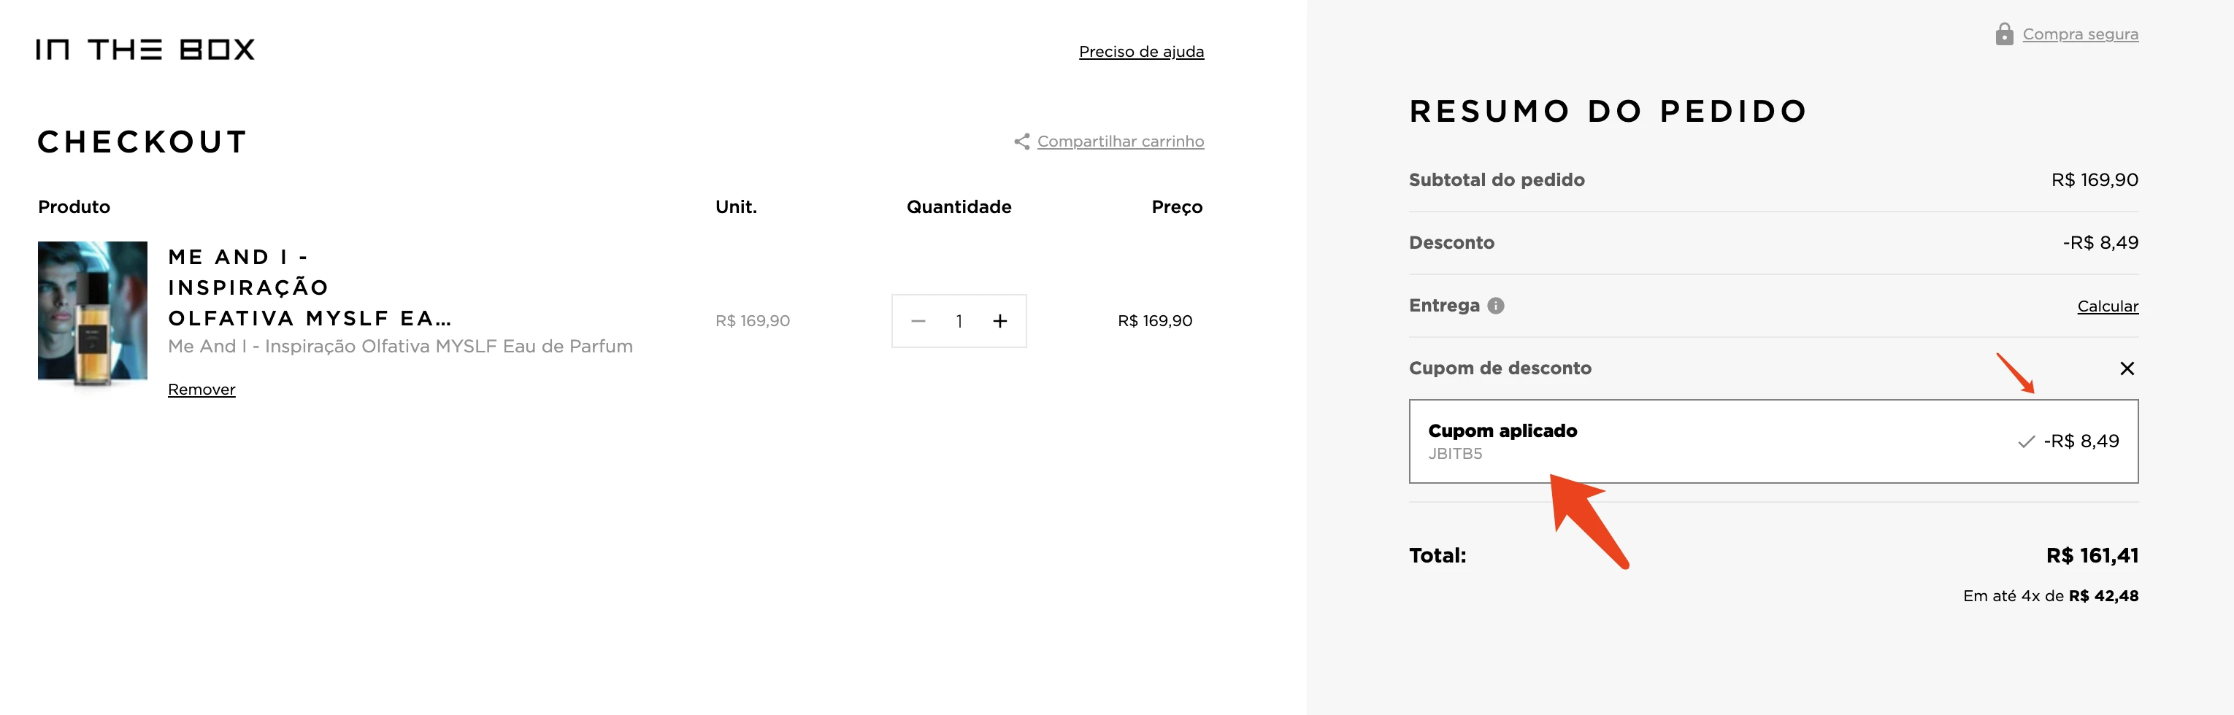Screen dimensions: 2234x715
Task: Open the Me And I product title
Action: tap(310, 287)
